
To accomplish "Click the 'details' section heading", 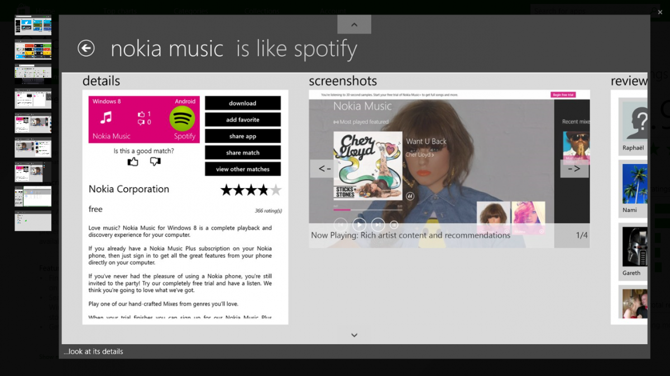I will click(x=101, y=81).
